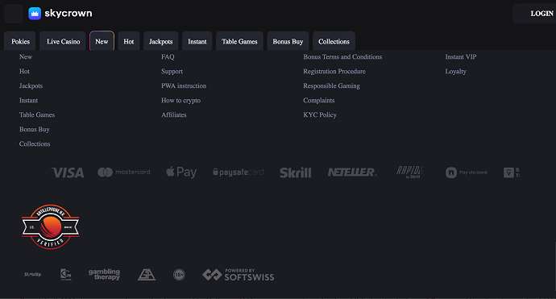Open the dark menu square beside the logo
The height and width of the screenshot is (299, 556).
[14, 14]
